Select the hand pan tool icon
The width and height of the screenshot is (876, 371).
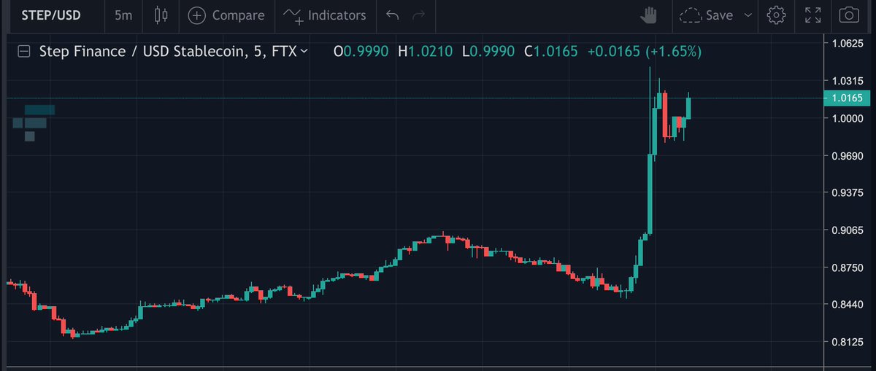click(x=648, y=15)
